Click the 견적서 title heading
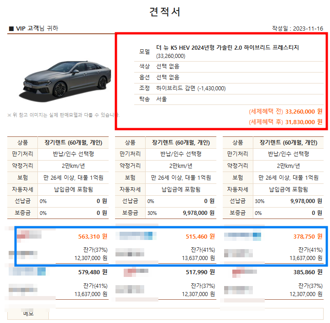 pyautogui.click(x=165, y=12)
